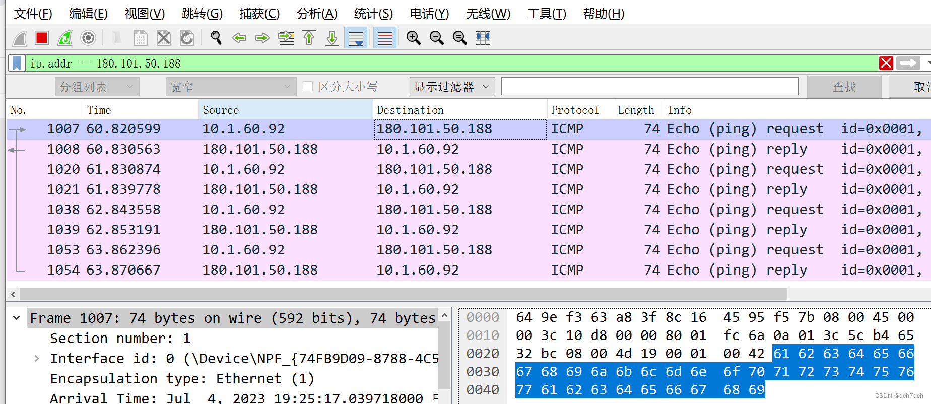
Task: Clear the display filter with red X
Action: point(886,63)
